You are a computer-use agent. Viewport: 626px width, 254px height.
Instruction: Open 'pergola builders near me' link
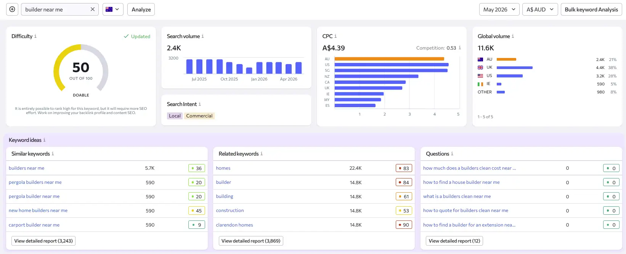[35, 182]
